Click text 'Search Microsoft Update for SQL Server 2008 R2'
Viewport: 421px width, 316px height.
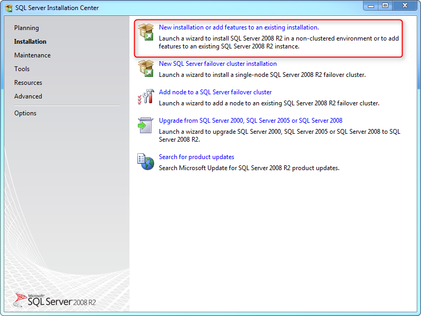click(x=225, y=168)
